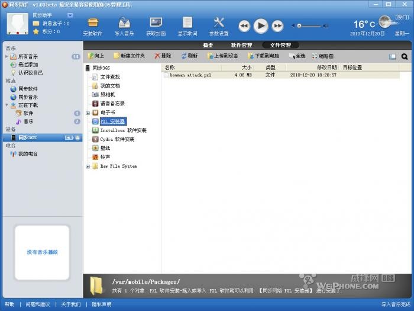The width and height of the screenshot is (414, 311).
Task: Change weather city 厦门
Action: coord(402,17)
